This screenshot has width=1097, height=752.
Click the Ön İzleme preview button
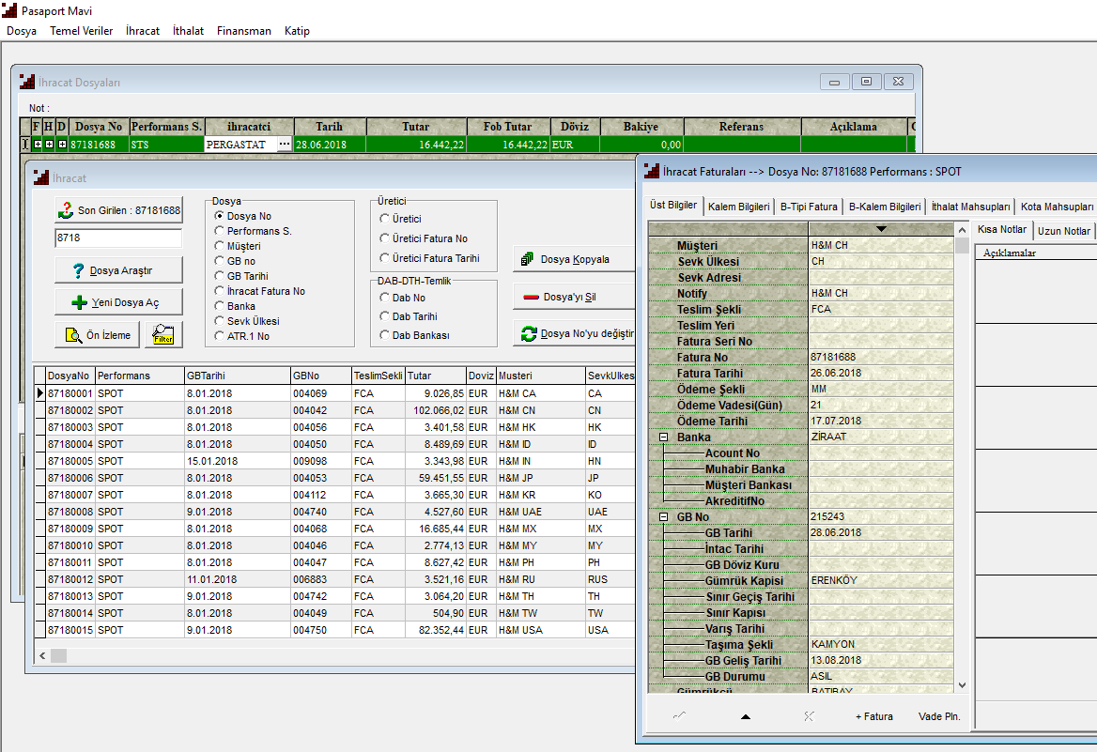99,335
